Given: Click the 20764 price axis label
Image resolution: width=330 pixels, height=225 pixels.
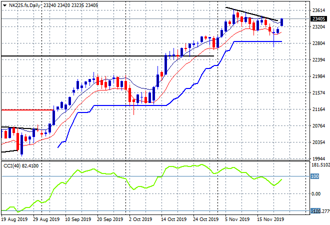Looking at the screenshot, I should pyautogui.click(x=318, y=126).
